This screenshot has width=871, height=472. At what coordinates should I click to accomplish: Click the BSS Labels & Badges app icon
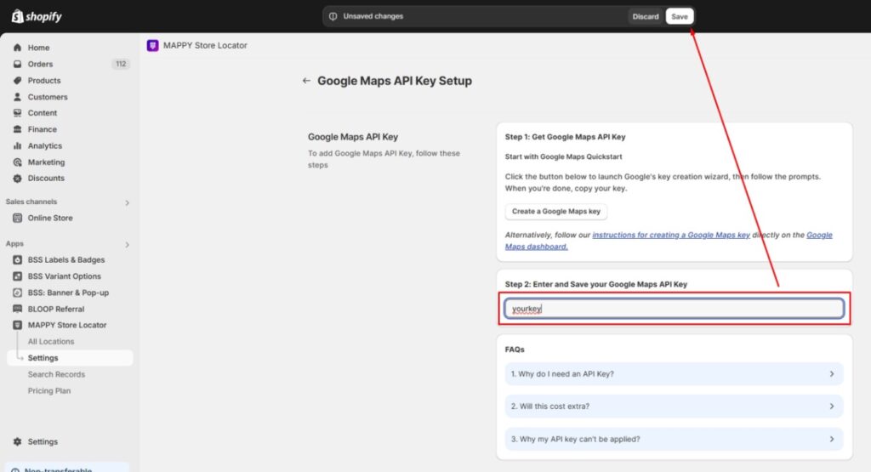click(x=17, y=260)
